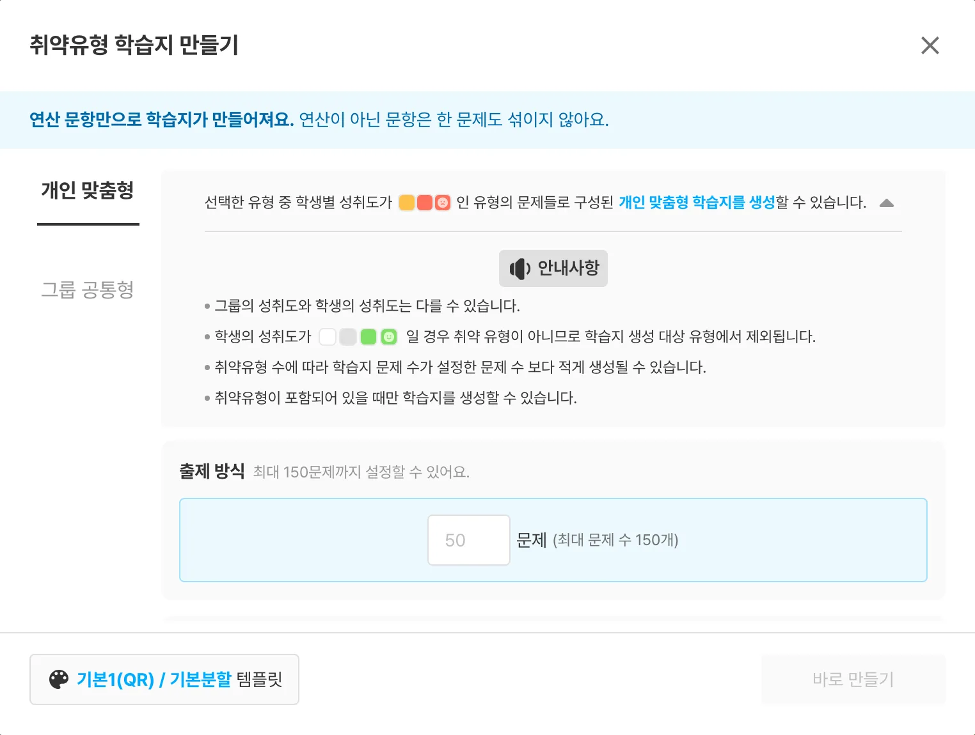Click the green smiley-face achievement icon

coord(389,337)
